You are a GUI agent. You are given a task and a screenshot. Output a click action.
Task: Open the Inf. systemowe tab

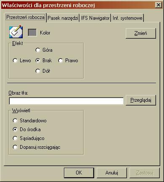(127, 18)
